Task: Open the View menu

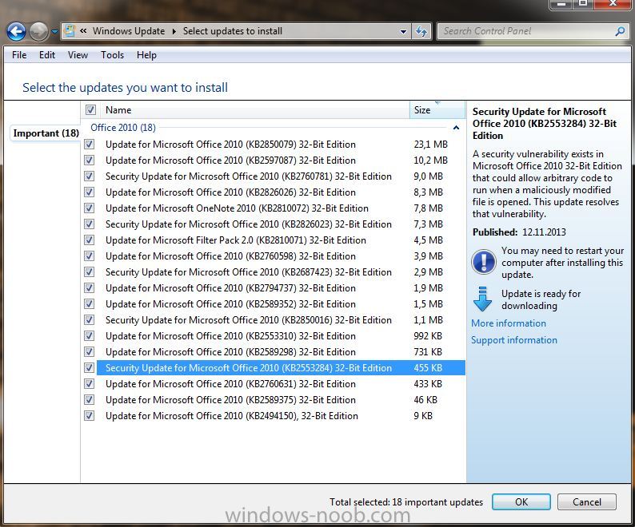Action: click(78, 55)
